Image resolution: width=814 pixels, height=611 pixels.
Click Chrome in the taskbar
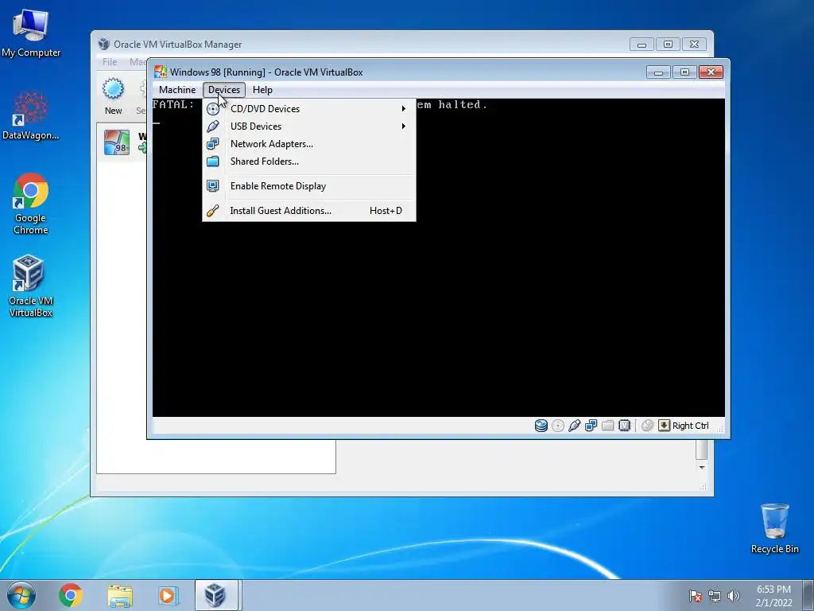(71, 595)
